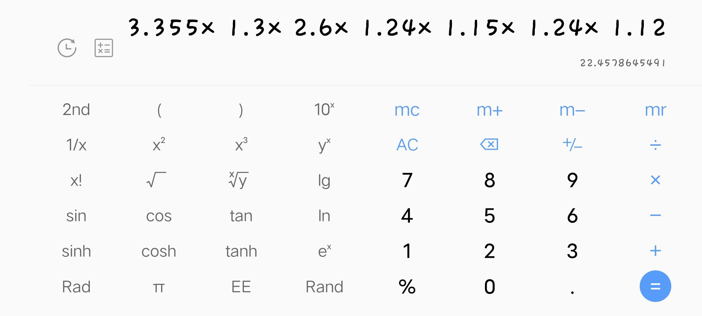
Task: Tap the backspace delete icon
Action: click(489, 145)
